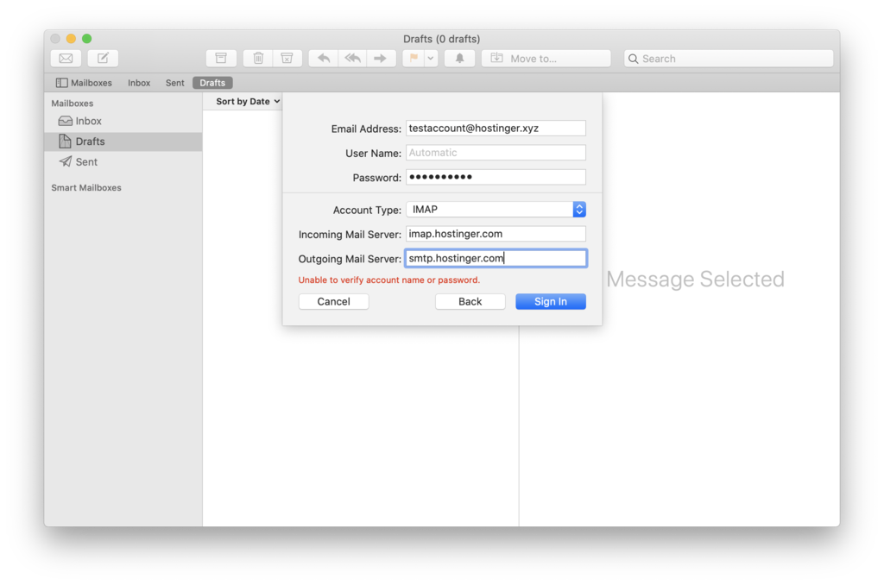Open Sent mailbox in the sidebar

pos(123,161)
